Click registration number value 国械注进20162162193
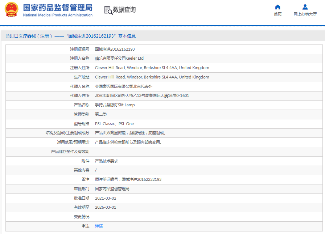325x234 pixels. (115, 49)
